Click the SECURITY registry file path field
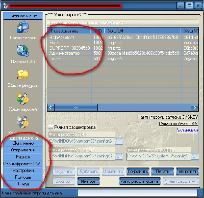The width and height of the screenshot is (204, 198). point(159,156)
